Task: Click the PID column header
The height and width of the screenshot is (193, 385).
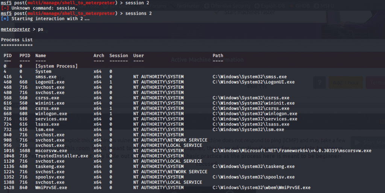Action: pos(8,55)
